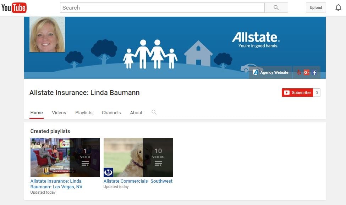Click the Upload button
Screen dimensions: 346x205
[x=316, y=7]
